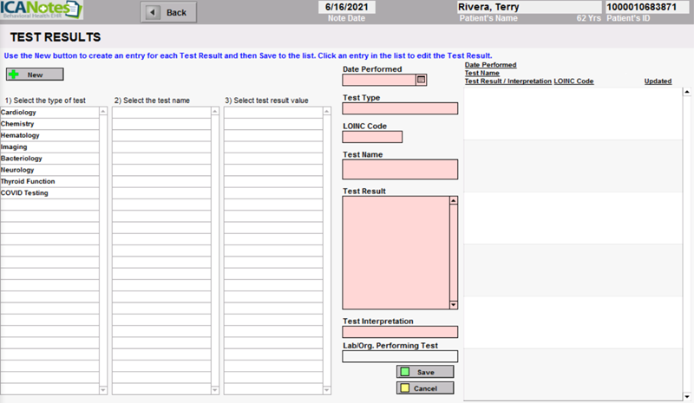Choose Thyroid Function test type
The width and height of the screenshot is (694, 403).
(x=50, y=181)
